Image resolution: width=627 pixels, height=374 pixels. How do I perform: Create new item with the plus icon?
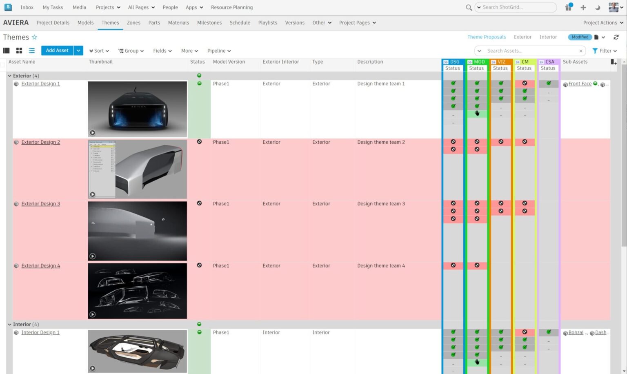coord(583,7)
